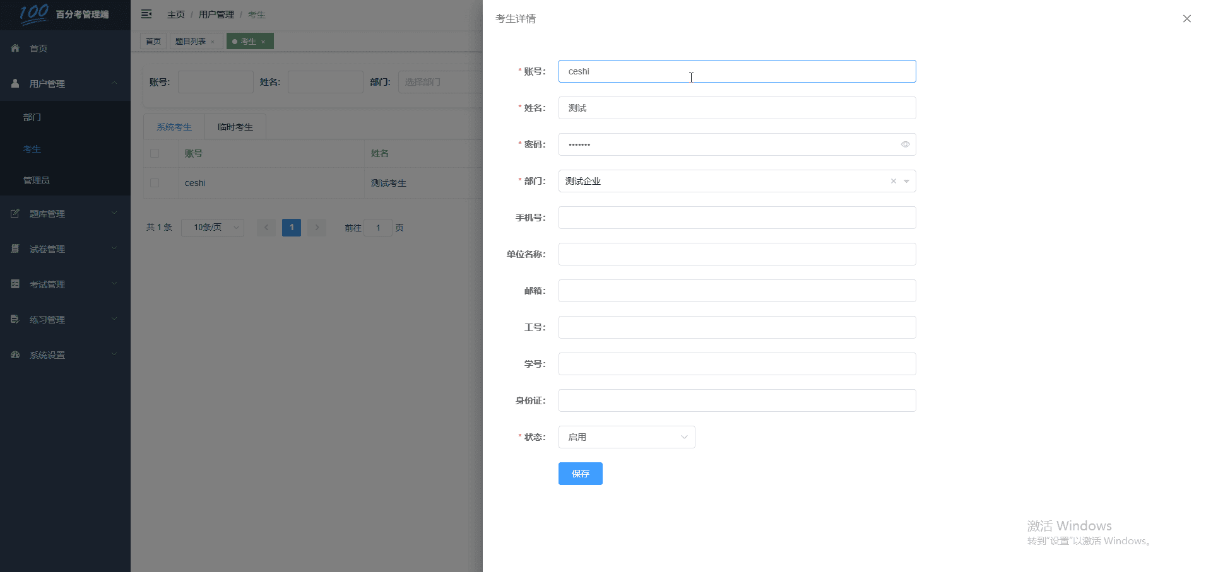The height and width of the screenshot is (572, 1206).
Task: Clear 测试企业 using the × icon
Action: pyautogui.click(x=893, y=181)
